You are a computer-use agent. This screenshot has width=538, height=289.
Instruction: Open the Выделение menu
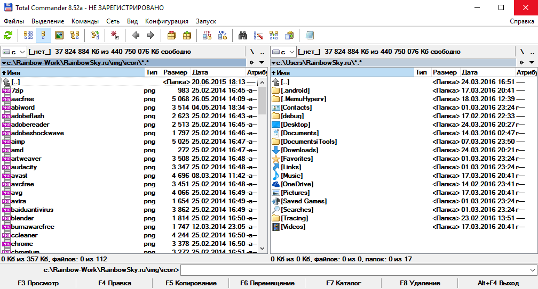pyautogui.click(x=48, y=21)
